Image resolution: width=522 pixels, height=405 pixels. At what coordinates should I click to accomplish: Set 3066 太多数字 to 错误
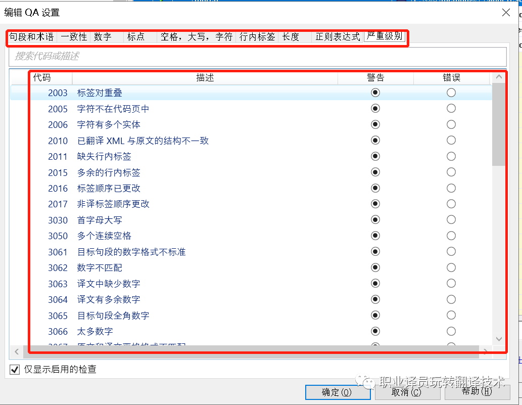451,331
